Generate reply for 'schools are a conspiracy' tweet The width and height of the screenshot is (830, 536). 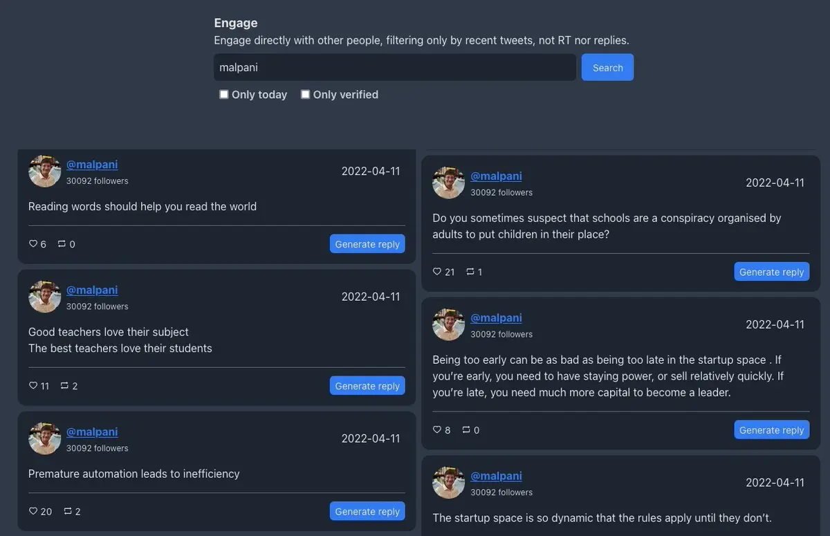point(771,272)
